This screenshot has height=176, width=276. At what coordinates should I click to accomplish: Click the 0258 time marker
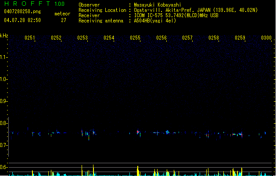click(214, 38)
